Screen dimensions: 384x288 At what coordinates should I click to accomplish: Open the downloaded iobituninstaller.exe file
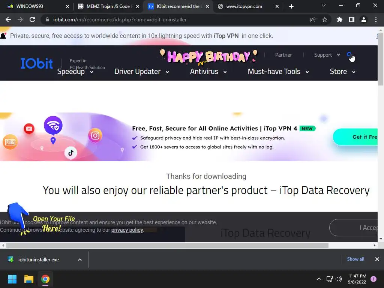coord(39,259)
